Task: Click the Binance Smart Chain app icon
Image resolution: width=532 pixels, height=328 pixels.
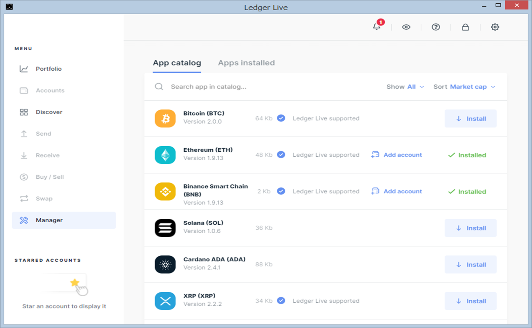Action: 165,192
